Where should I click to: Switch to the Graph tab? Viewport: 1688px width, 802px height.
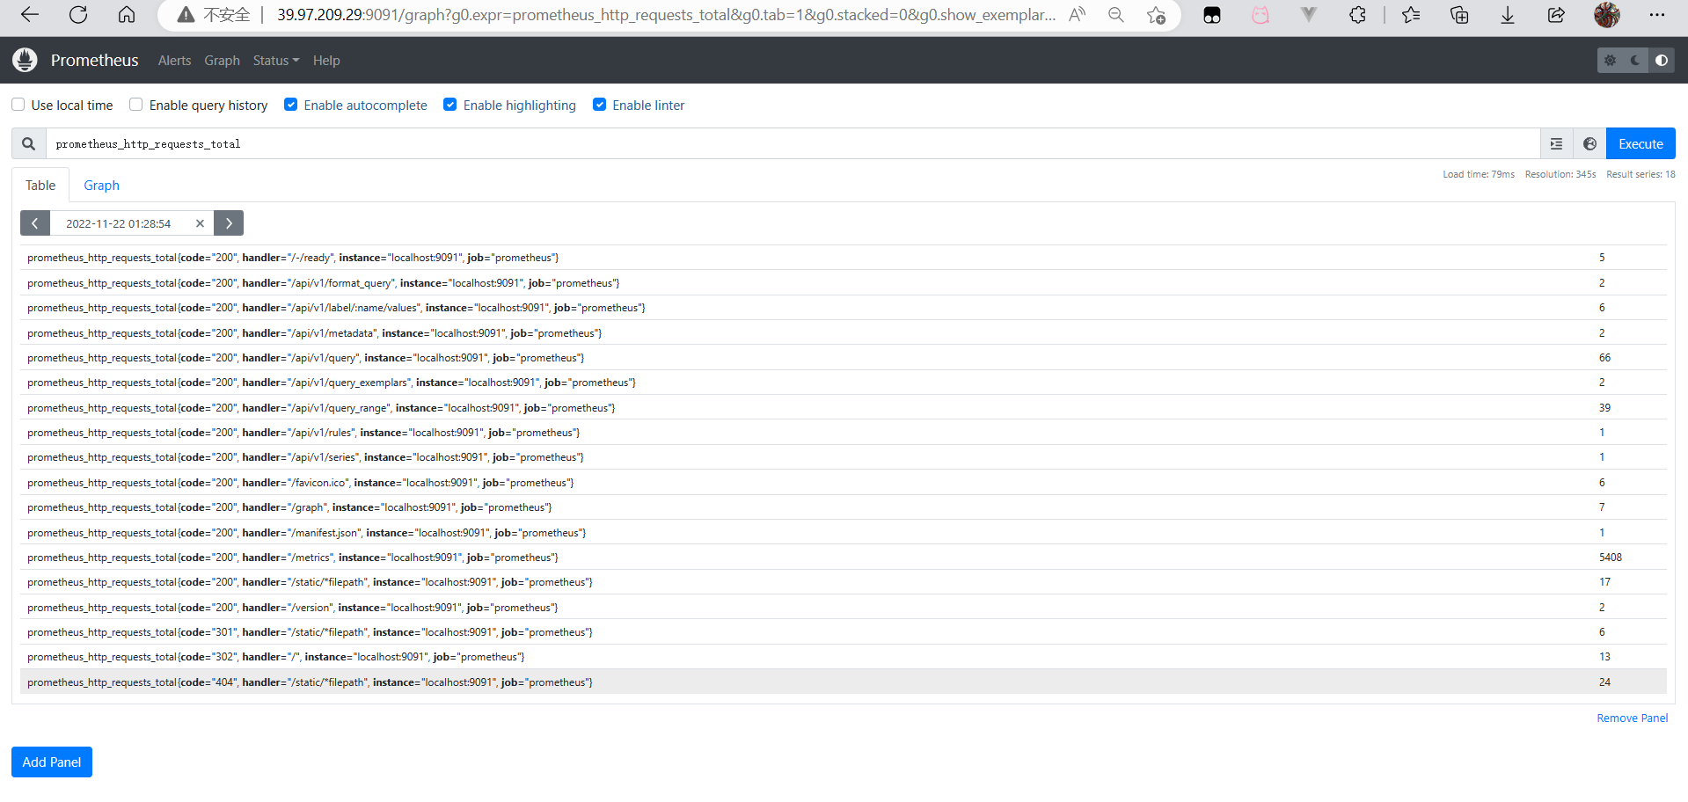coord(101,186)
